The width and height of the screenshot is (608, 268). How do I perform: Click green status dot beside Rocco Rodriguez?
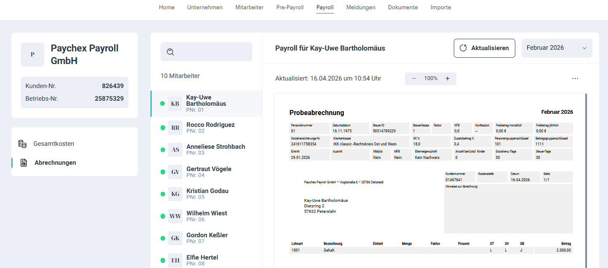[x=163, y=128]
